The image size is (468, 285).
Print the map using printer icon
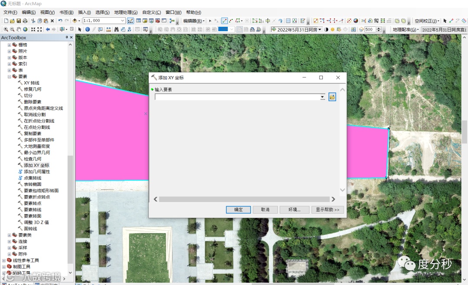click(x=25, y=21)
